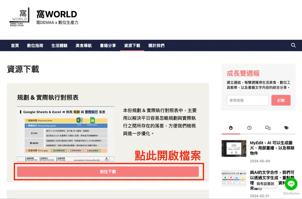Open MyEdit AI article title link

272,148
